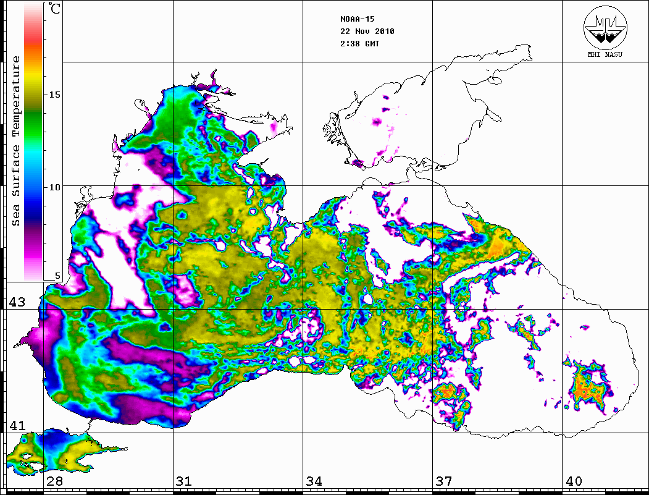Click latitude label '41'
Image resolution: width=649 pixels, height=495 pixels.
click(17, 425)
